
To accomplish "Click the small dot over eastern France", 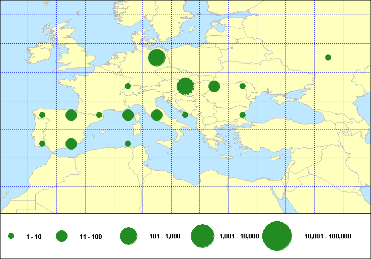I will [128, 86].
